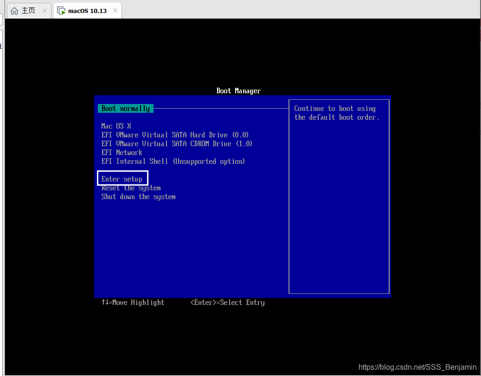Screen dimensions: 481x376
Task: Click the Enter setup option
Action: 122,179
